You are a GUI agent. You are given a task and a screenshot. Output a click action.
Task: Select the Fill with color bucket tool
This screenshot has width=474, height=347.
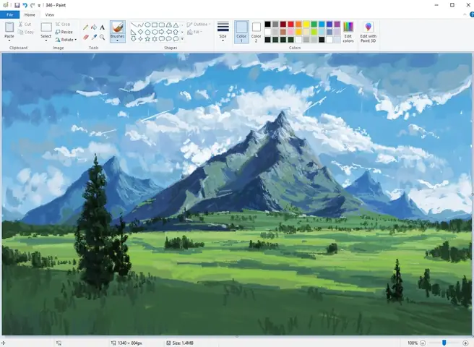(x=94, y=27)
